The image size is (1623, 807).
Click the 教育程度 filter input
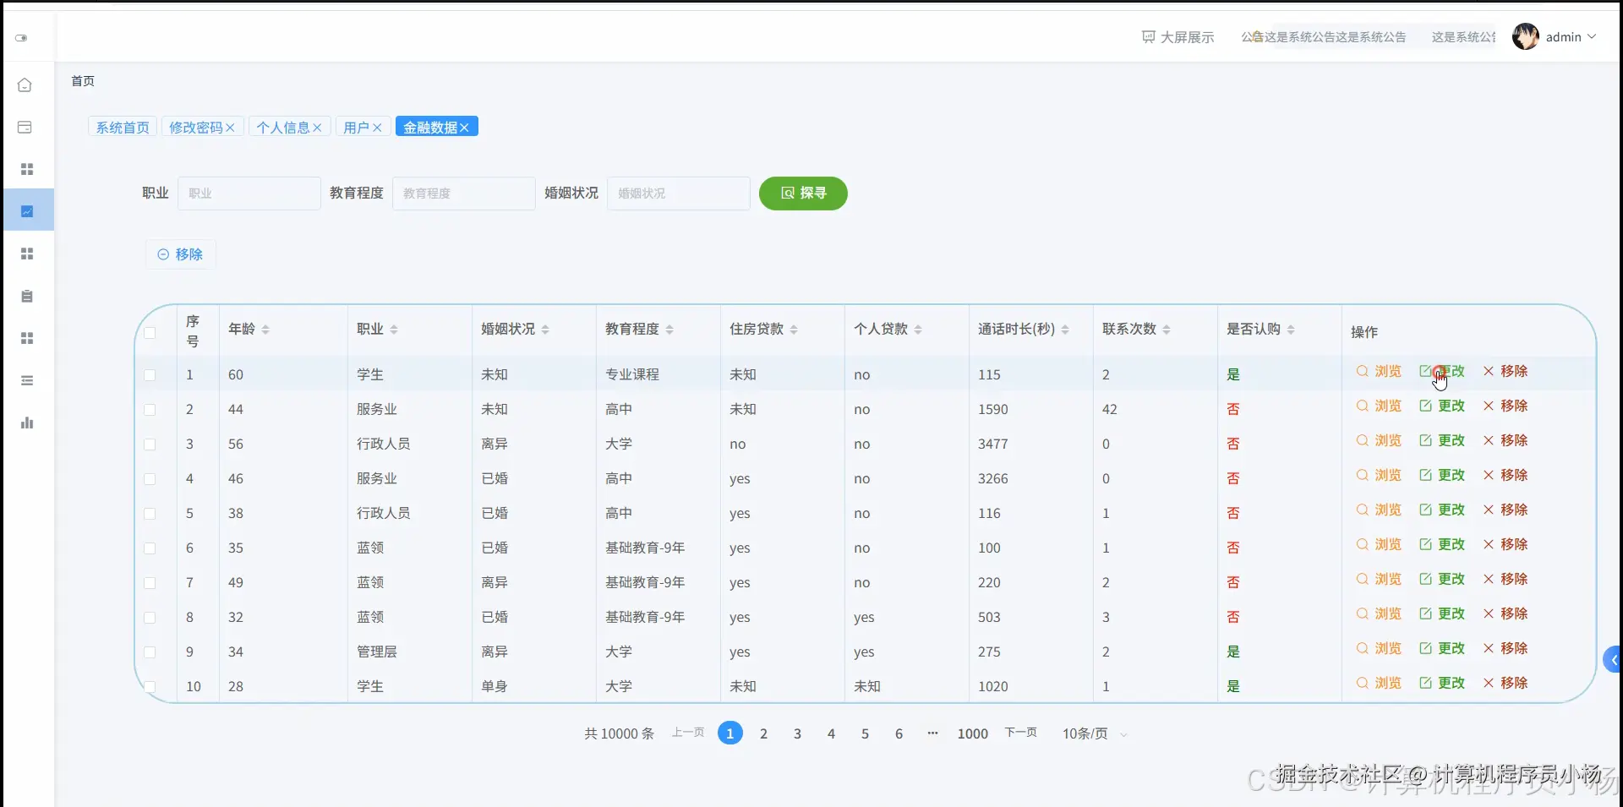(464, 194)
